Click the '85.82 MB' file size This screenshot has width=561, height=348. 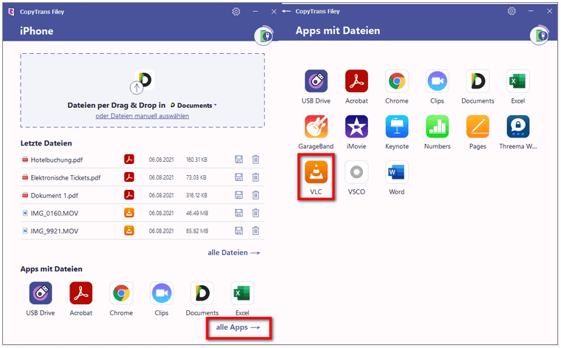pyautogui.click(x=197, y=231)
